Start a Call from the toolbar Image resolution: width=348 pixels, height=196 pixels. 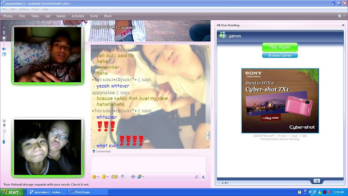pos(47,16)
